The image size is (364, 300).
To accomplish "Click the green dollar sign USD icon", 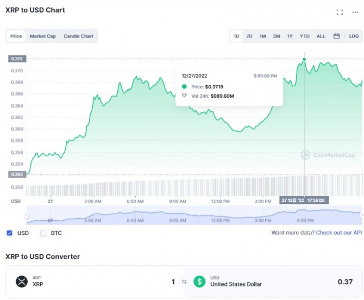I will point(199,282).
